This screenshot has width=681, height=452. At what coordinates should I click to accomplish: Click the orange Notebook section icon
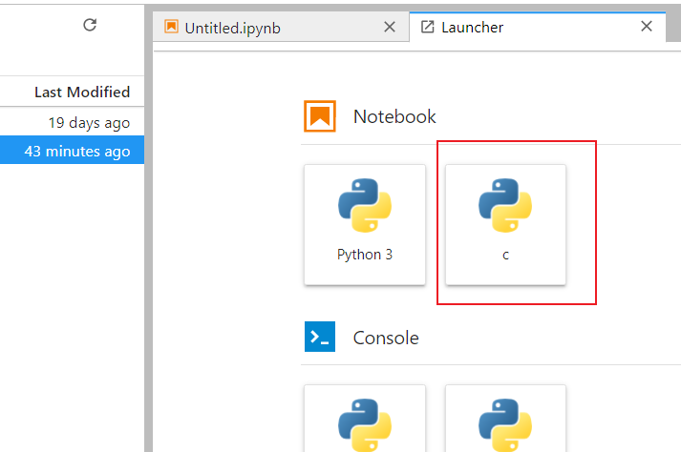(319, 116)
